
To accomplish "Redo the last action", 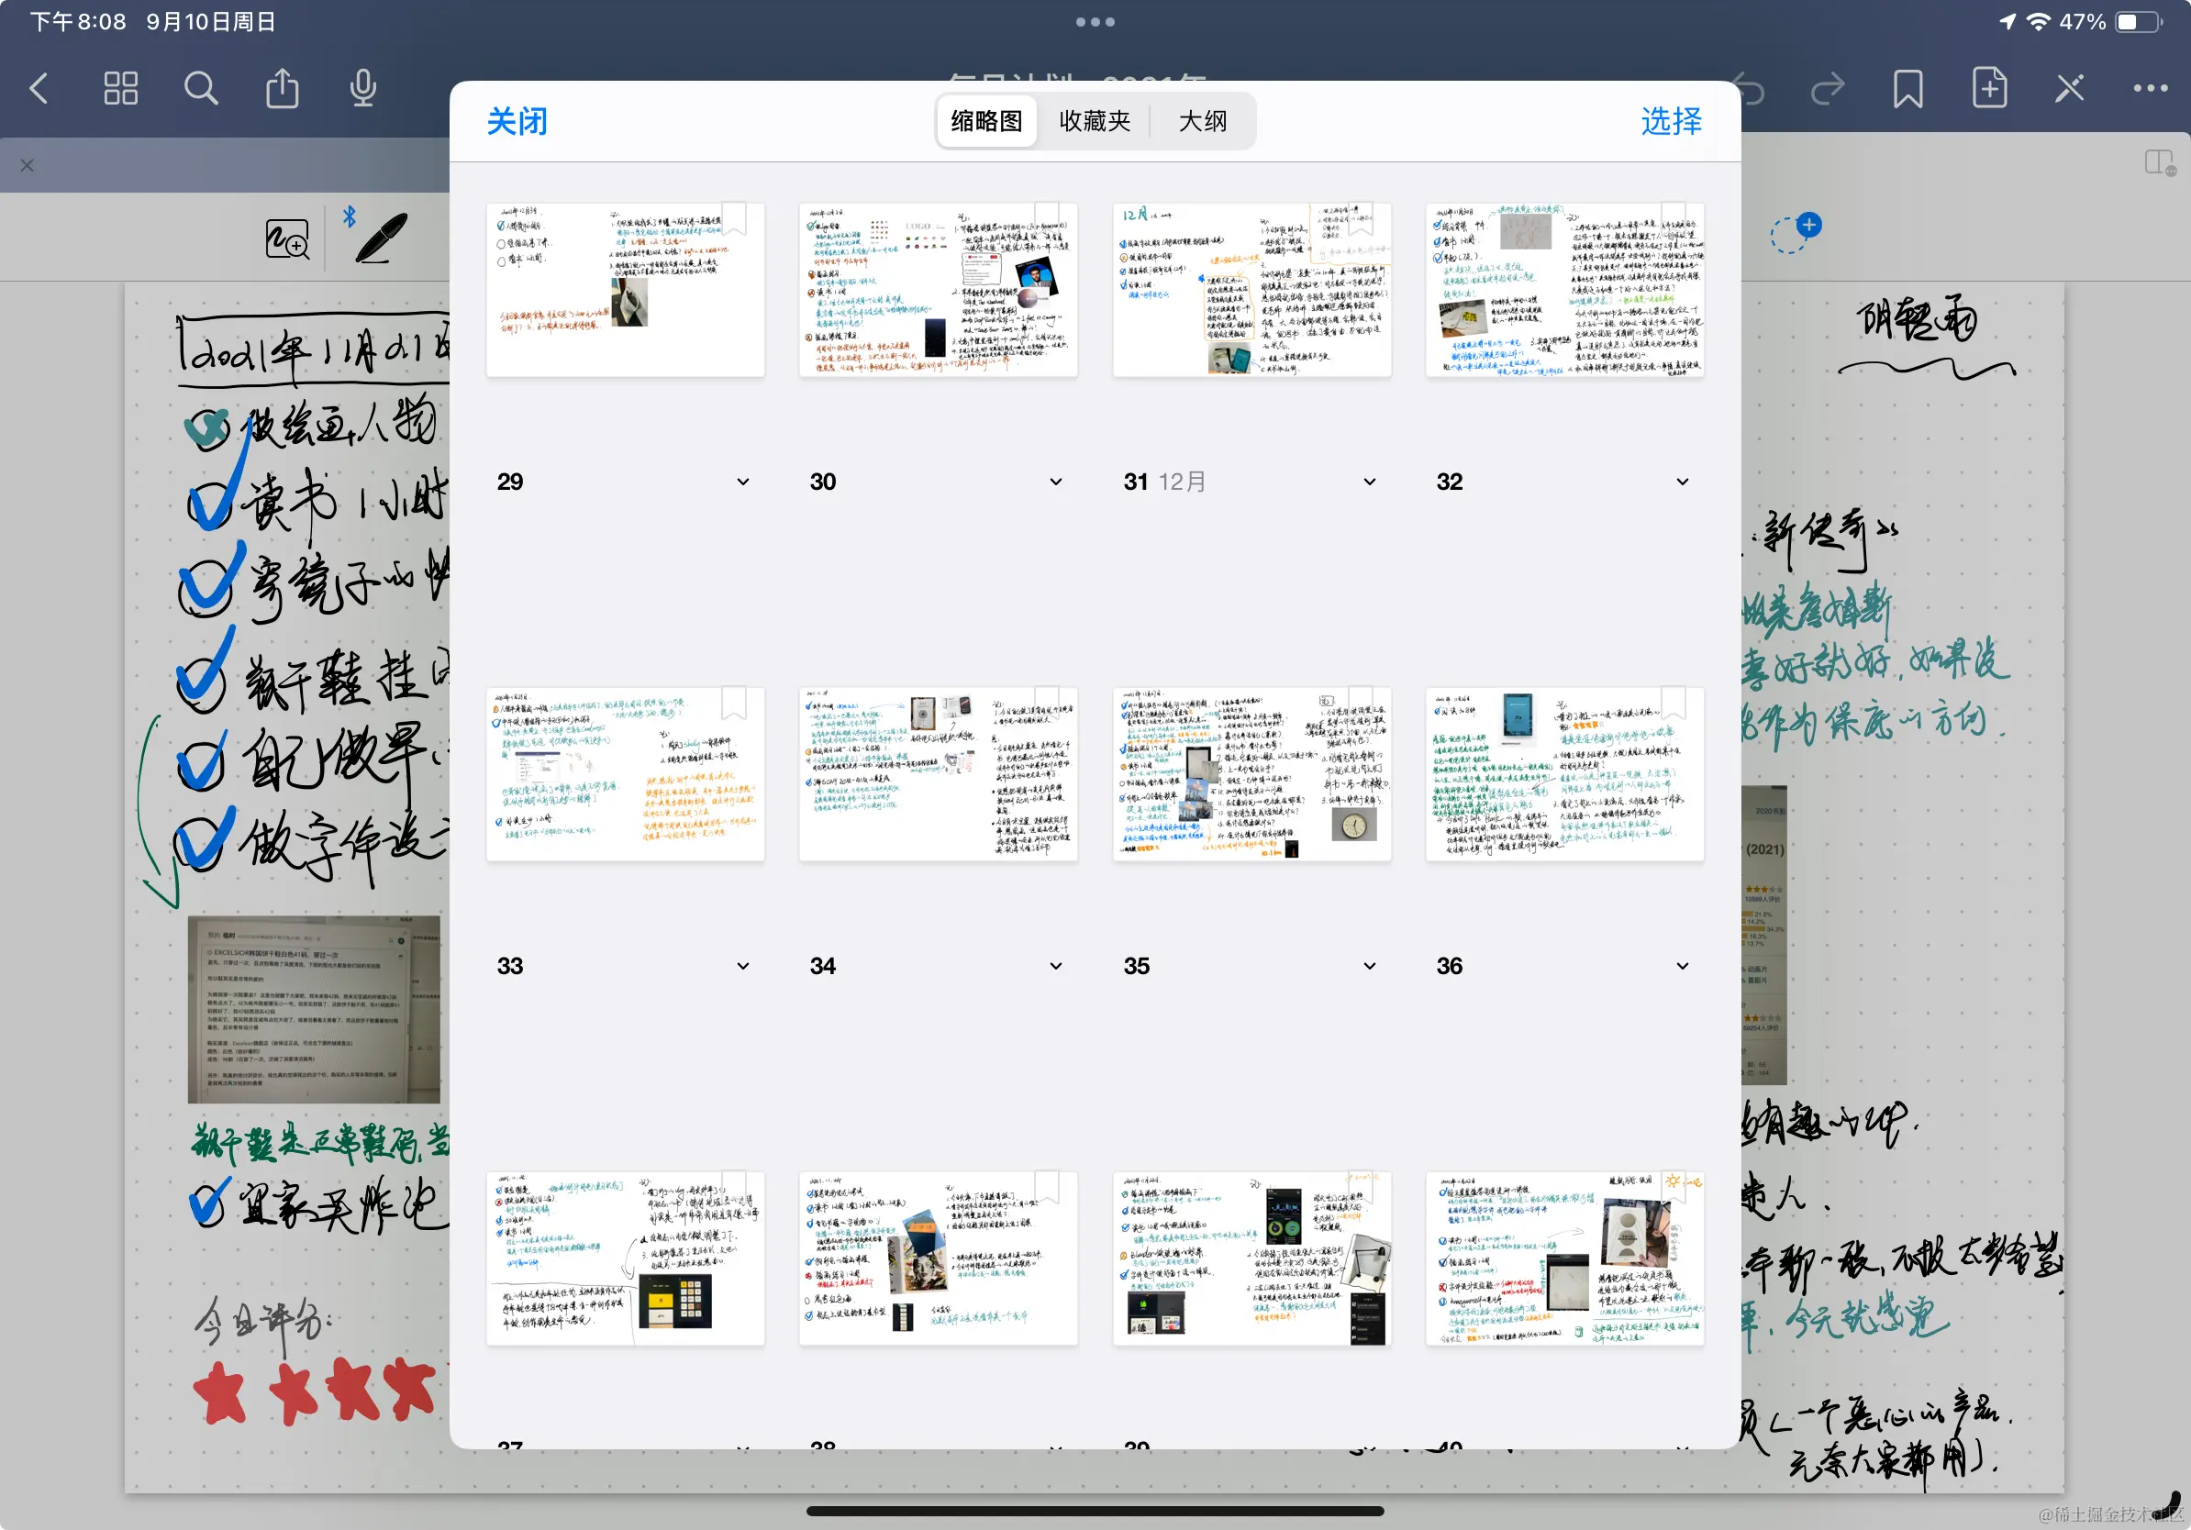I will point(1828,88).
